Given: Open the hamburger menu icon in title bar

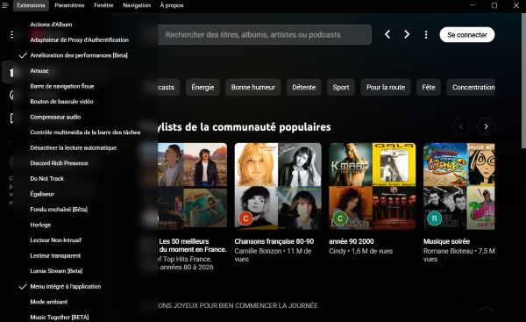Looking at the screenshot, I should [x=5, y=5].
